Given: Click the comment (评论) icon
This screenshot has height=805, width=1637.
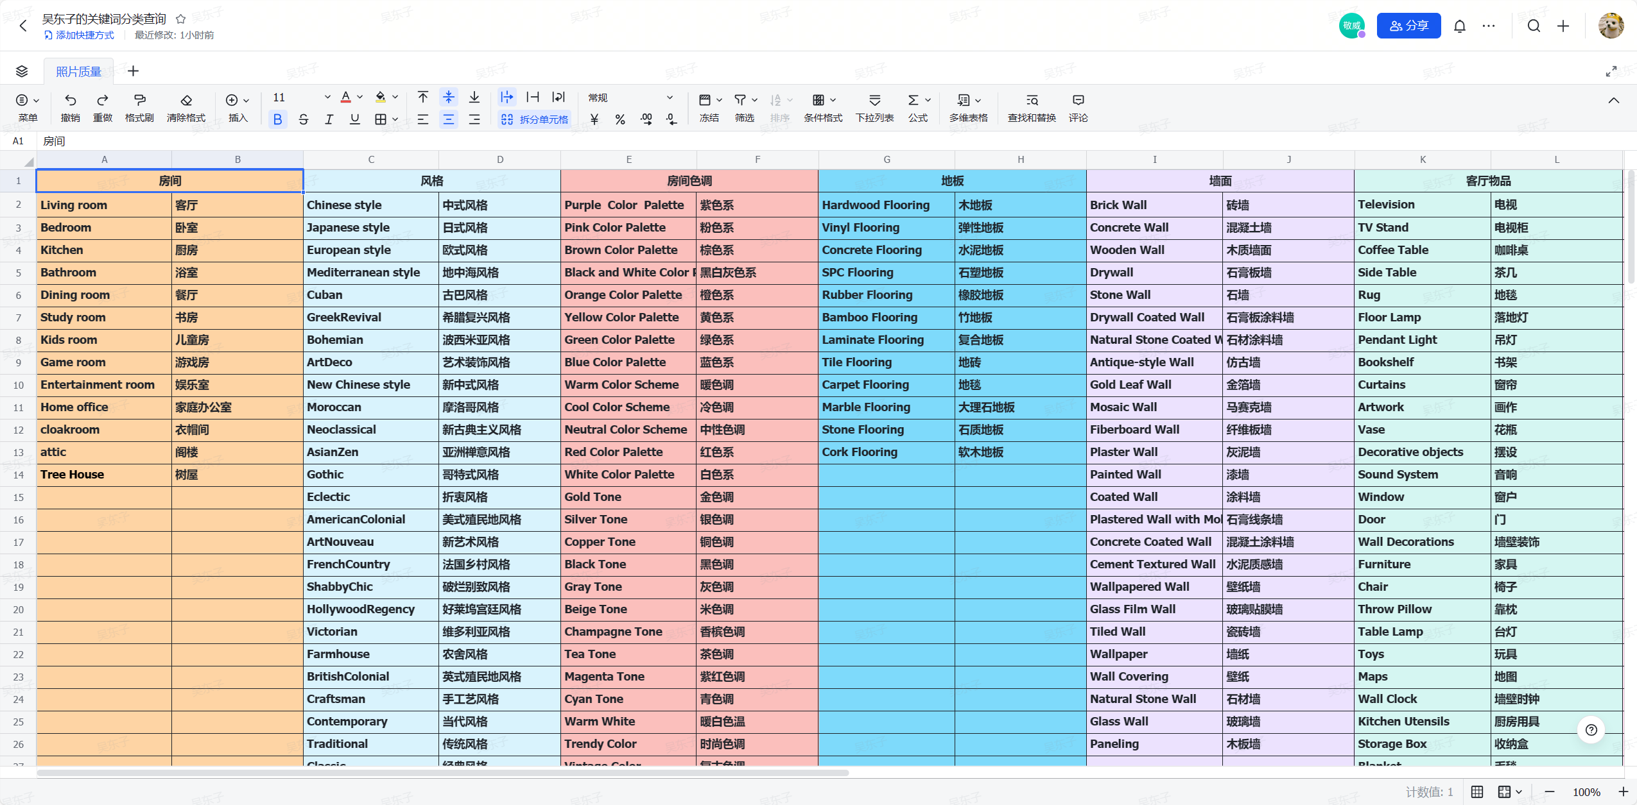Looking at the screenshot, I should (x=1078, y=100).
